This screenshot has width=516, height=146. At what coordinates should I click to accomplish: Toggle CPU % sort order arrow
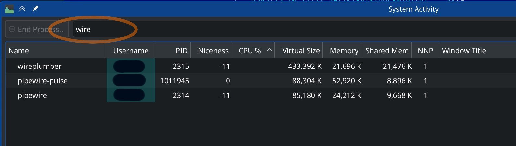(x=269, y=50)
